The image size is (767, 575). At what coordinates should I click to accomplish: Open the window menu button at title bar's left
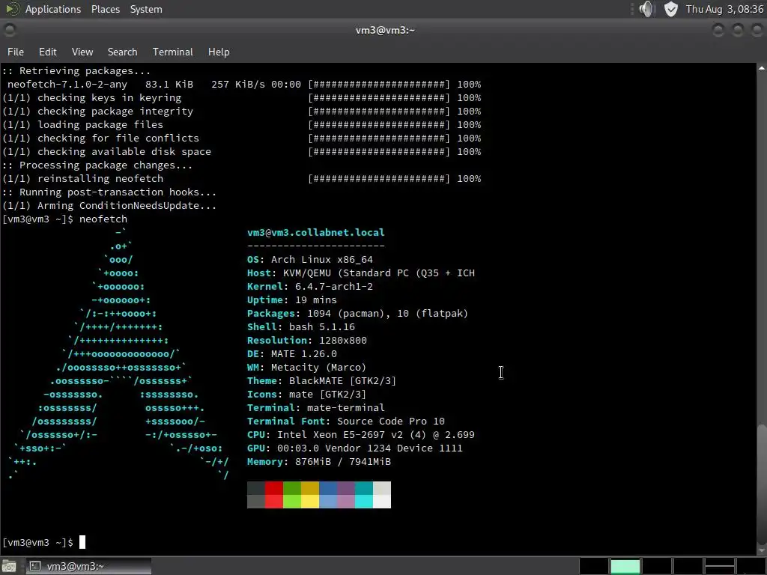tap(9, 30)
